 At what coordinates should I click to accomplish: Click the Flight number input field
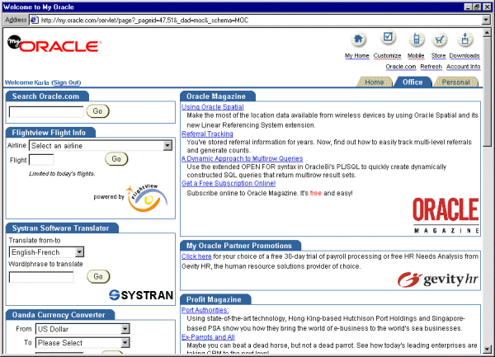click(41, 160)
